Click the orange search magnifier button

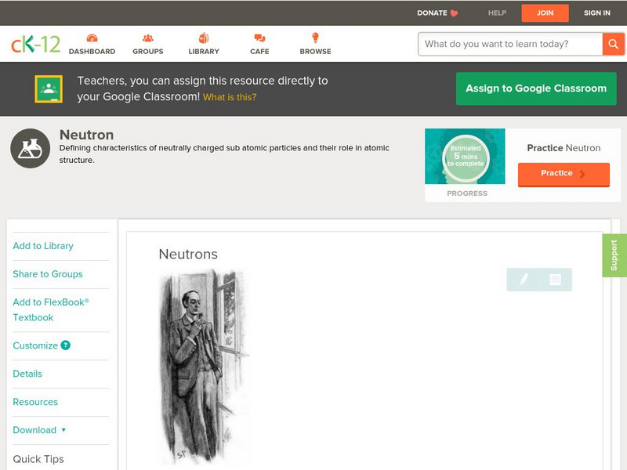tap(613, 44)
